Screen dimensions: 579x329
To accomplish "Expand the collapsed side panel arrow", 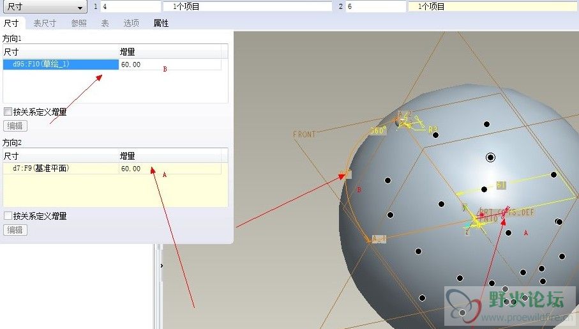I will (x=162, y=265).
